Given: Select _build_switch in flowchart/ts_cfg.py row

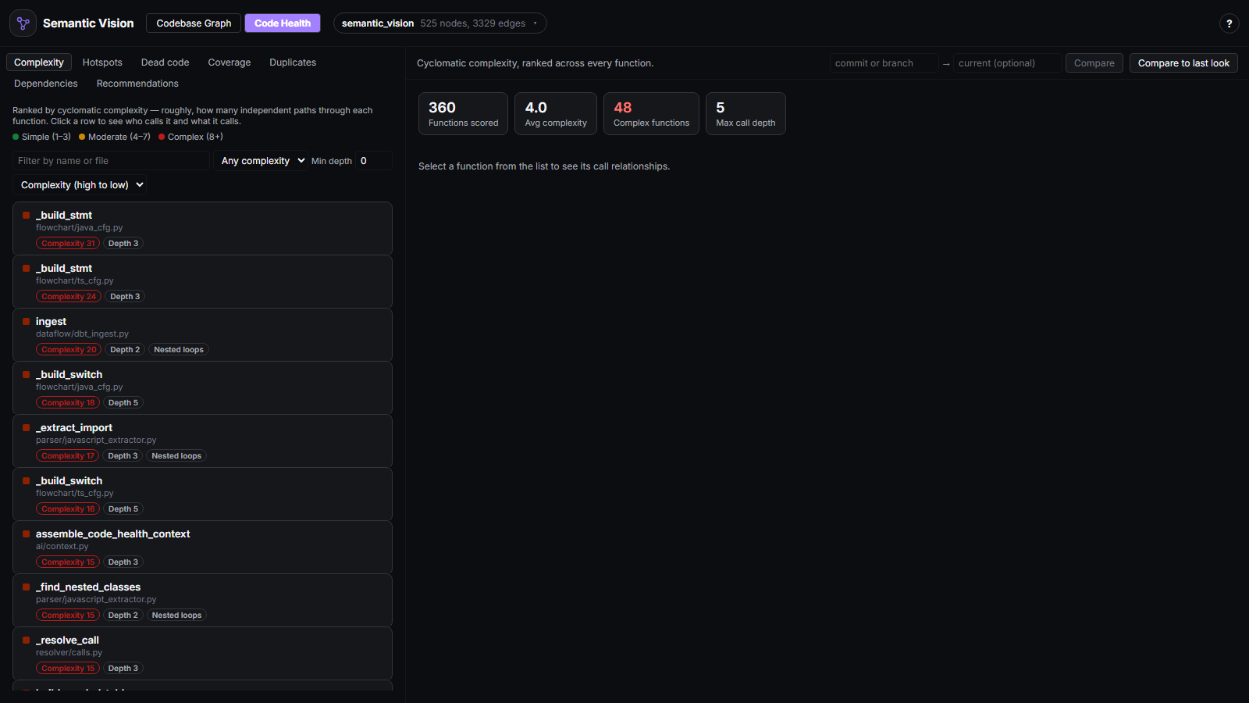Looking at the screenshot, I should click(202, 494).
